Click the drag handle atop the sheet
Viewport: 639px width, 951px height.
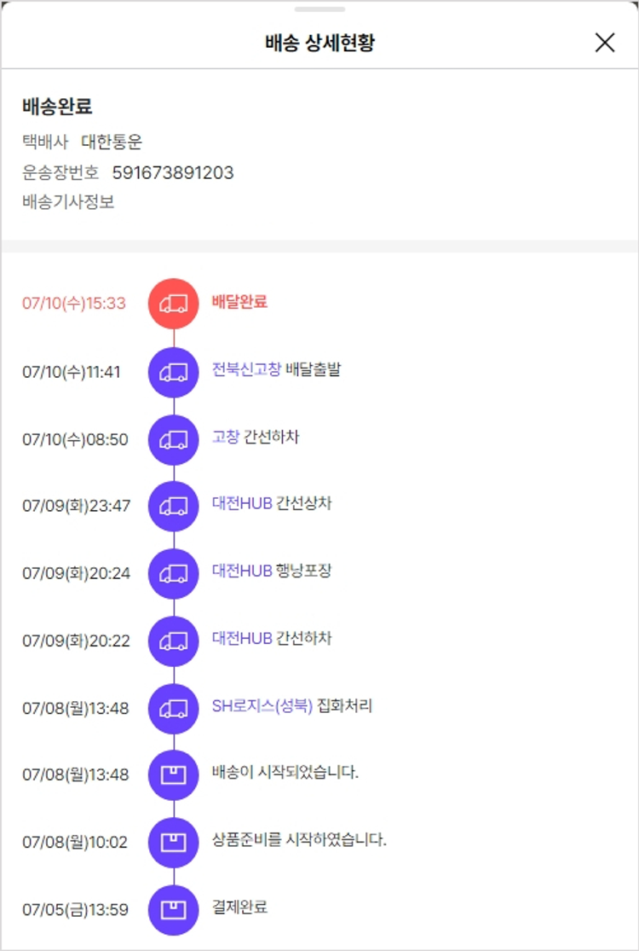point(319,9)
